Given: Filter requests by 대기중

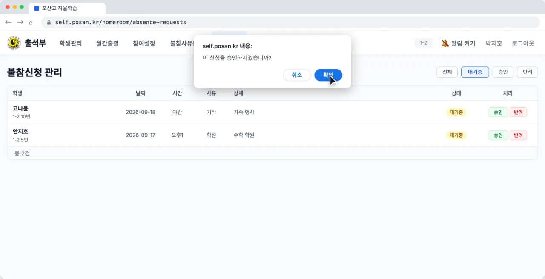Looking at the screenshot, I should click(475, 72).
